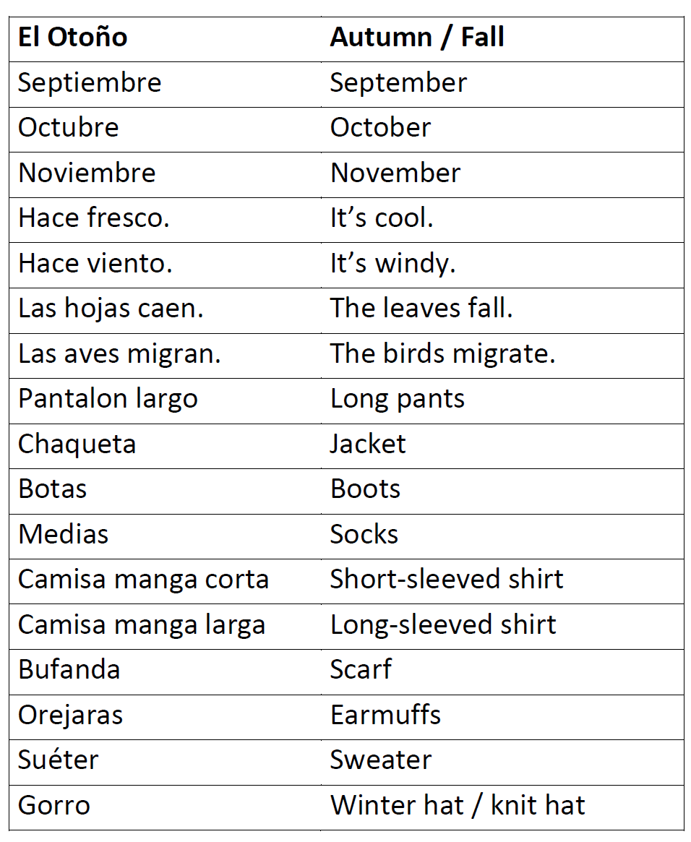Screen dimensions: 691x842
Task: Click the 'Camisa manga corta' cell
Action: 143,580
